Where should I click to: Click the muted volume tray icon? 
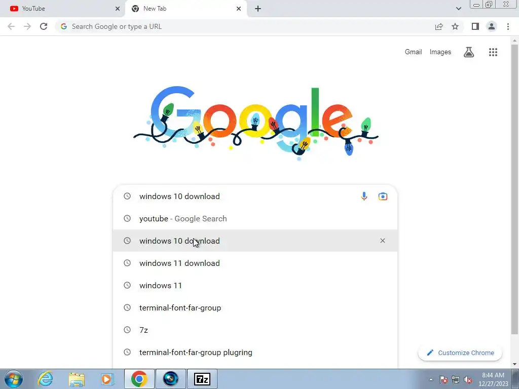pos(468,380)
